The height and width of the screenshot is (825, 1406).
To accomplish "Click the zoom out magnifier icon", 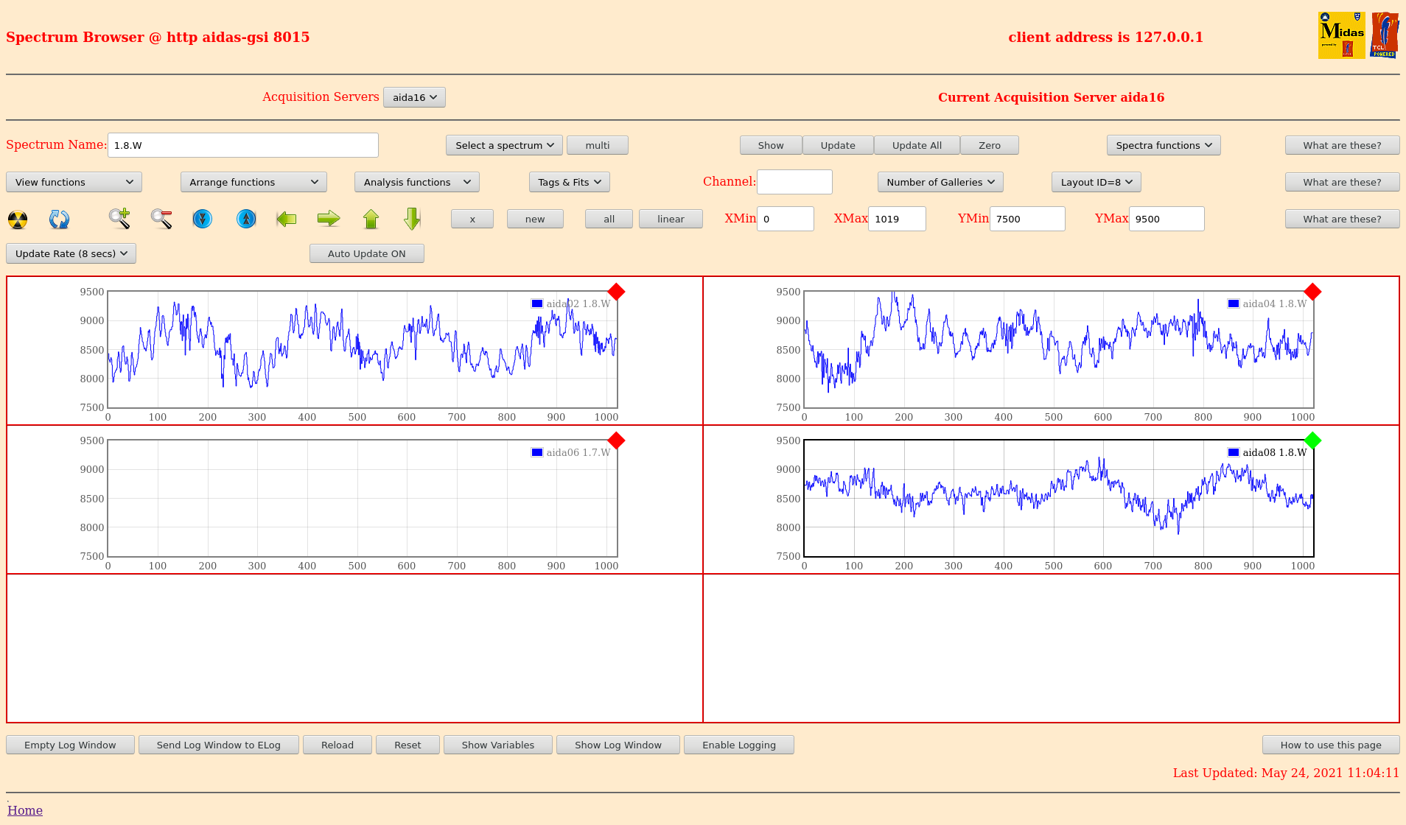I will (161, 219).
